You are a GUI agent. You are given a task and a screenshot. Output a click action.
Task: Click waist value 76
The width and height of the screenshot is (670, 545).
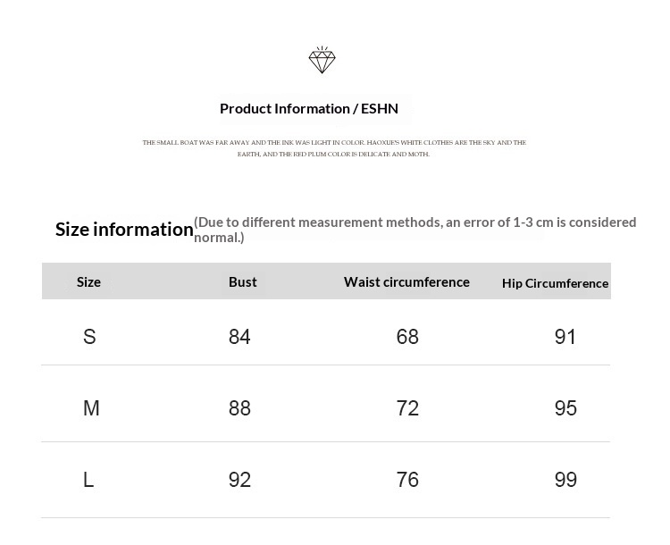tap(407, 480)
